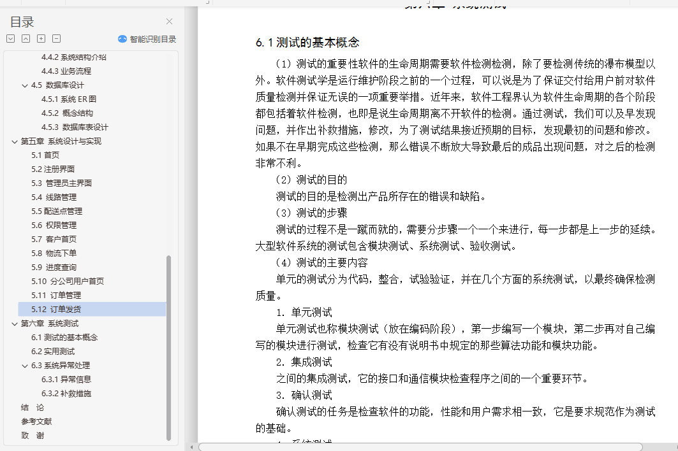Viewport: 678px width, 451px height.
Task: Navigate to 6.2 实用测试
Action: (53, 352)
